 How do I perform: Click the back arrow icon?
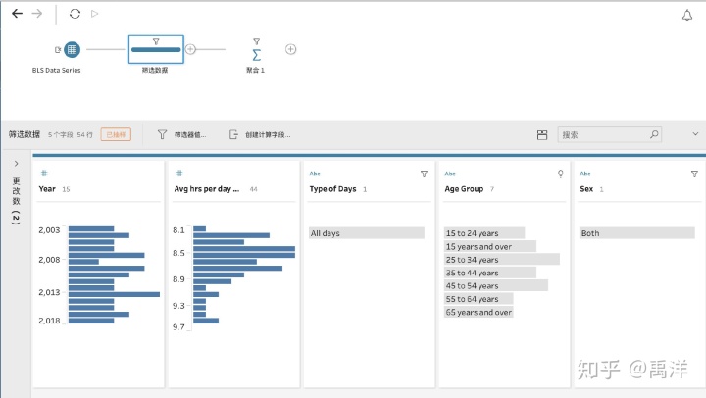[x=17, y=14]
